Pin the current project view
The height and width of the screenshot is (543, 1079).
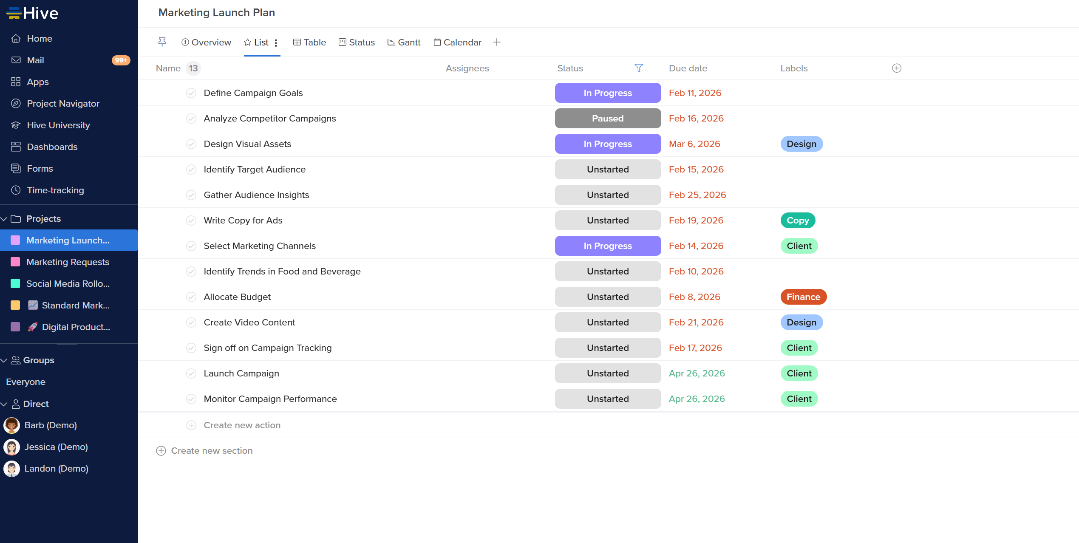(x=162, y=42)
